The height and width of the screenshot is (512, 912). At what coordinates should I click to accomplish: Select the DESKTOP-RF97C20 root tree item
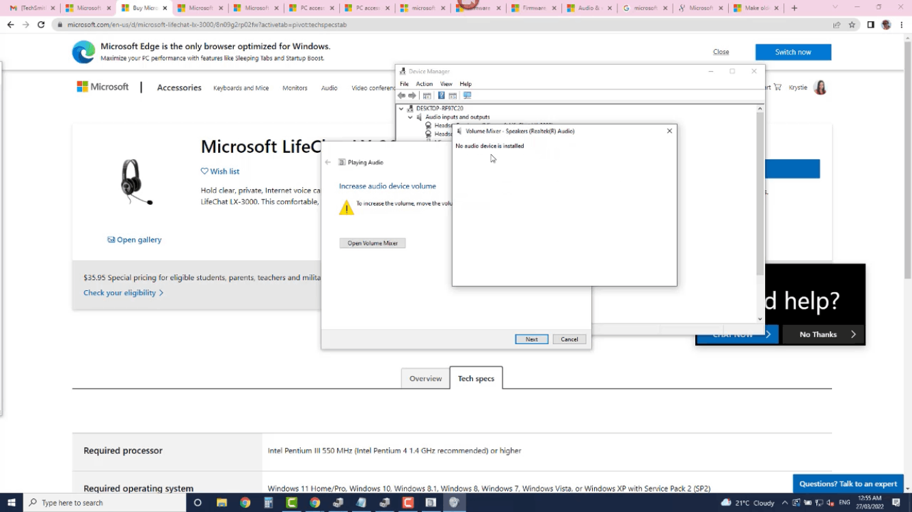coord(439,109)
